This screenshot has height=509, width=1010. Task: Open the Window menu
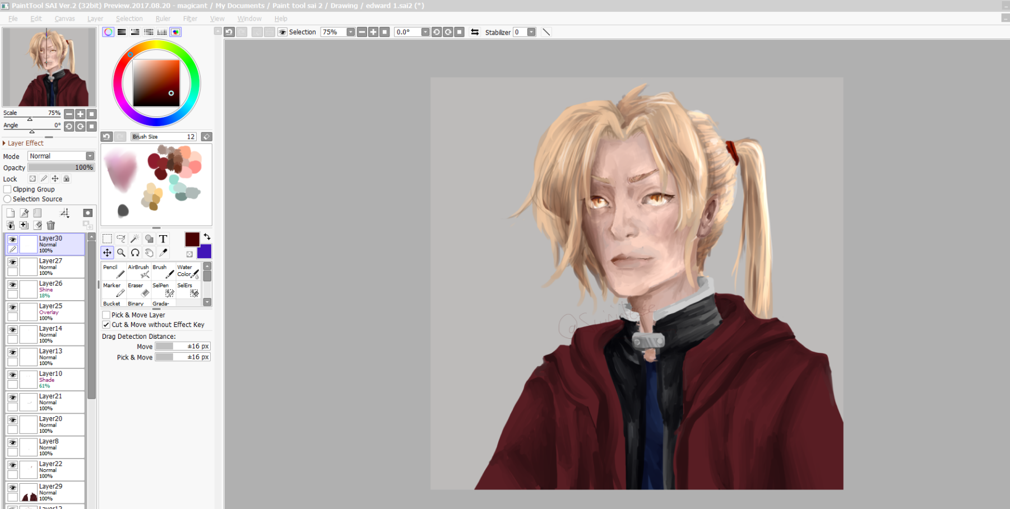pos(249,18)
